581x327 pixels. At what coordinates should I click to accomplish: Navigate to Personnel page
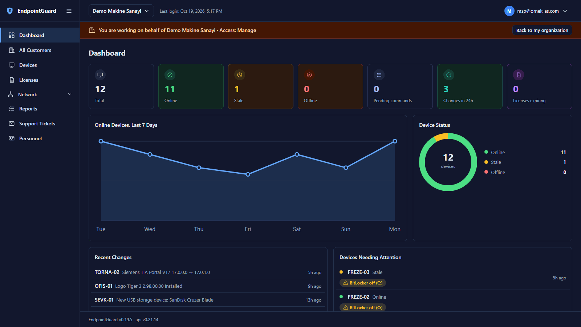pos(40,138)
